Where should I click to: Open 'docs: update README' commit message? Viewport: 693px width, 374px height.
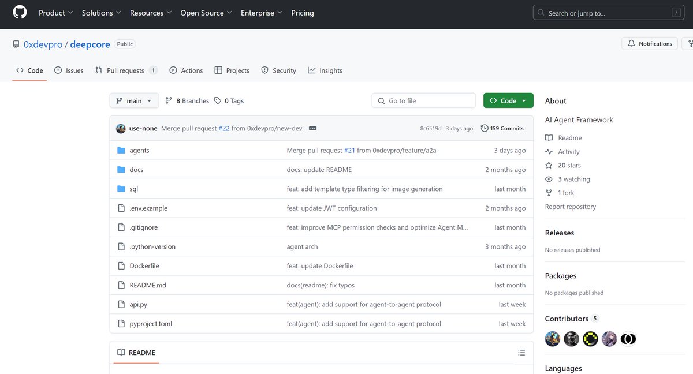point(319,170)
